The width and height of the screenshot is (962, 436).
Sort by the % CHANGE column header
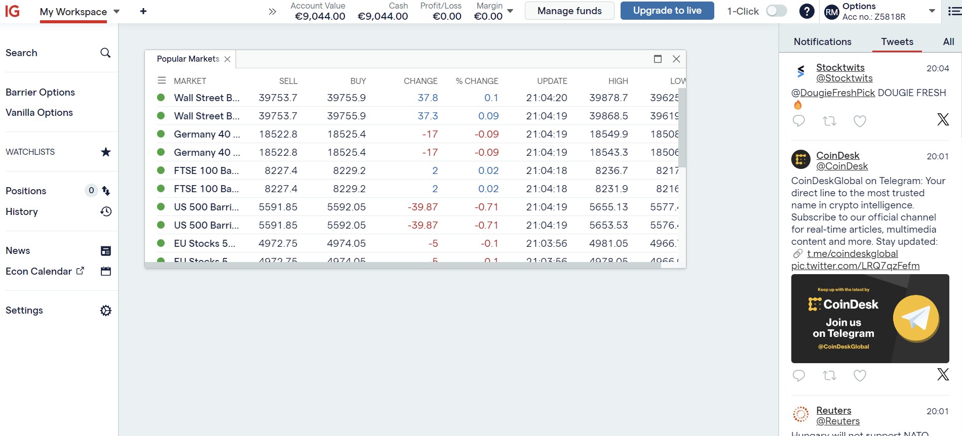pyautogui.click(x=477, y=81)
